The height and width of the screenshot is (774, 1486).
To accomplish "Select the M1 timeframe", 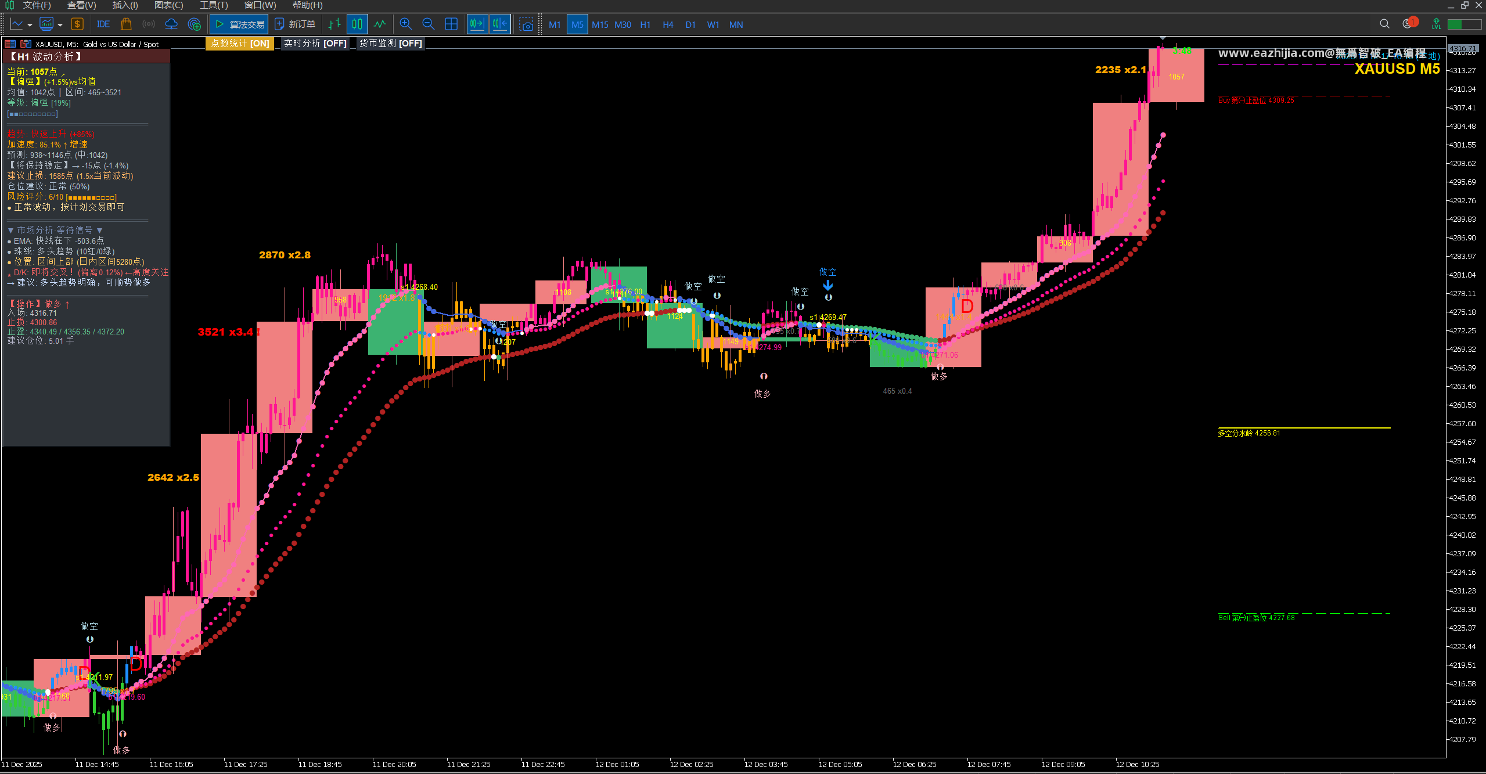I will click(x=555, y=25).
